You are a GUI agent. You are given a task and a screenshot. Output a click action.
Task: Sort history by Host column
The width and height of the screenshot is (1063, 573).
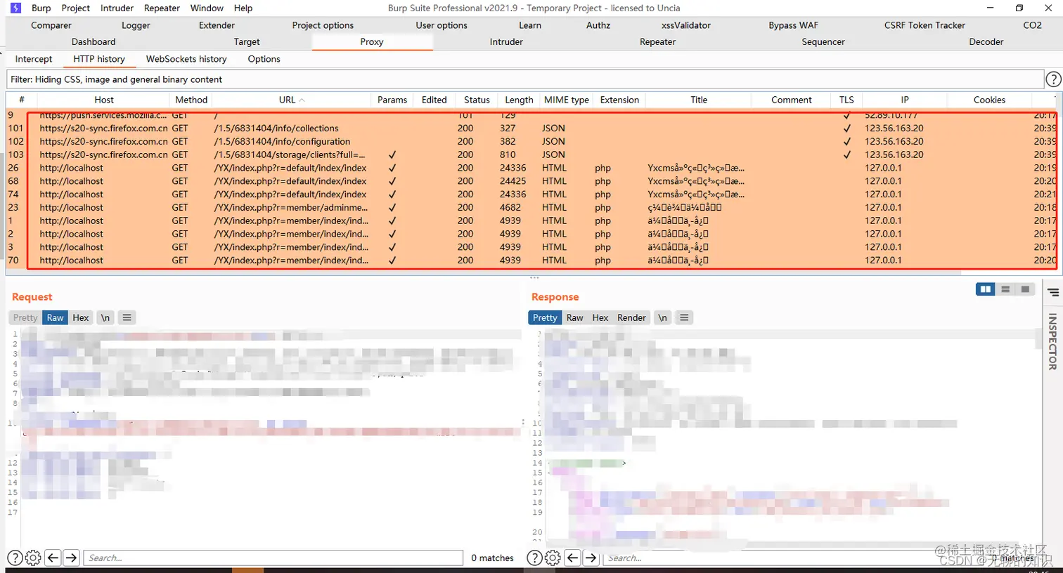[x=104, y=100]
